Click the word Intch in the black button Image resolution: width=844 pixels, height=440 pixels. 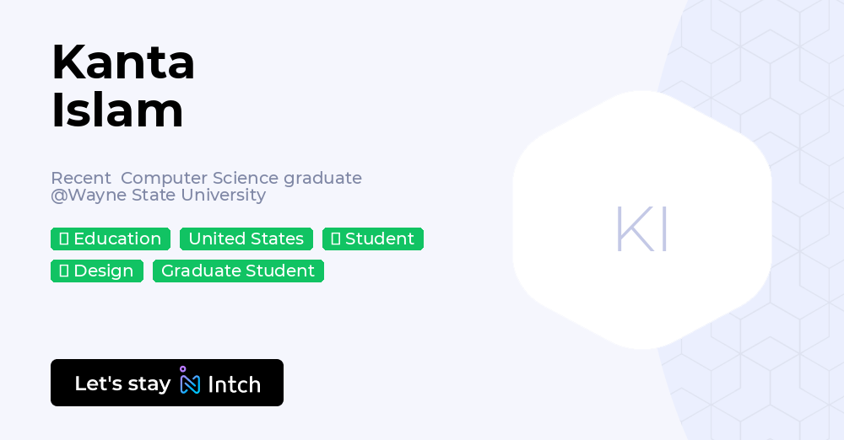[x=234, y=384]
